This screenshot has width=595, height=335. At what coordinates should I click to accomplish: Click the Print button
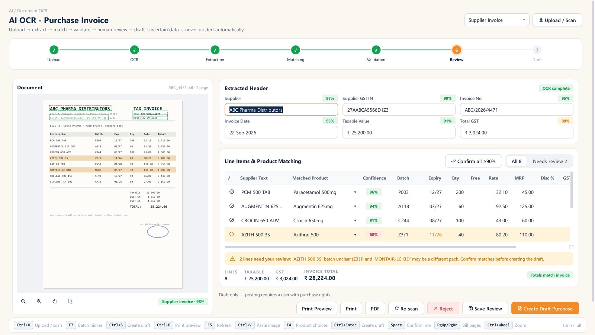[x=351, y=309]
